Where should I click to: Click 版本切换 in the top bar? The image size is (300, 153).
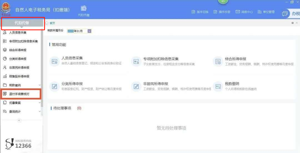click(x=201, y=12)
